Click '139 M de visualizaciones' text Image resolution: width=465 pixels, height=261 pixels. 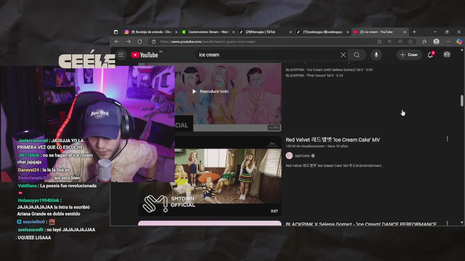coord(305,146)
